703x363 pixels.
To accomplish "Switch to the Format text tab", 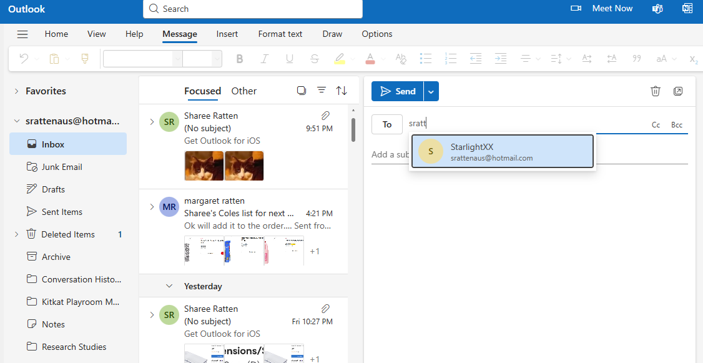I will point(280,34).
